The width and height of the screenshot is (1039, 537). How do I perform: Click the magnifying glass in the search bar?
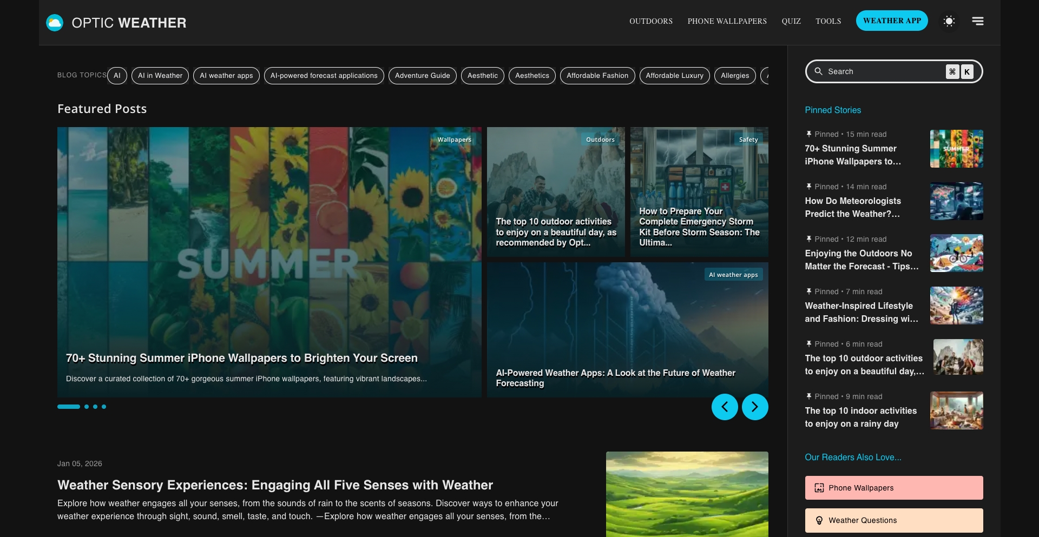coord(819,71)
